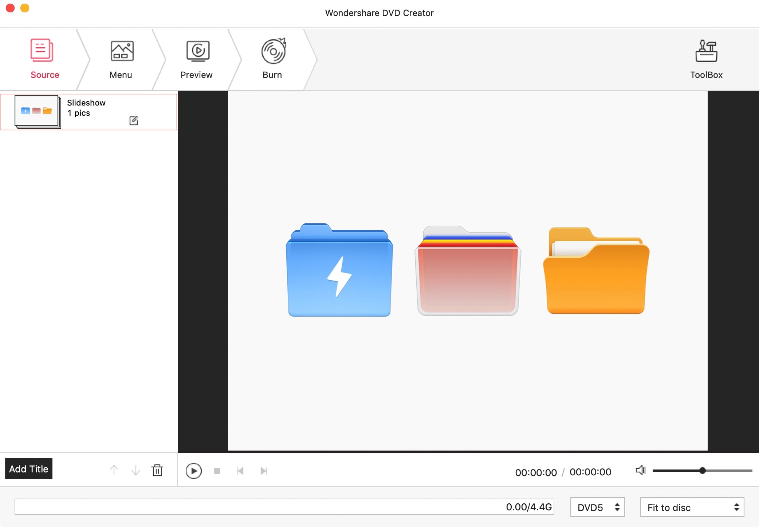Mute audio via speaker icon

640,470
